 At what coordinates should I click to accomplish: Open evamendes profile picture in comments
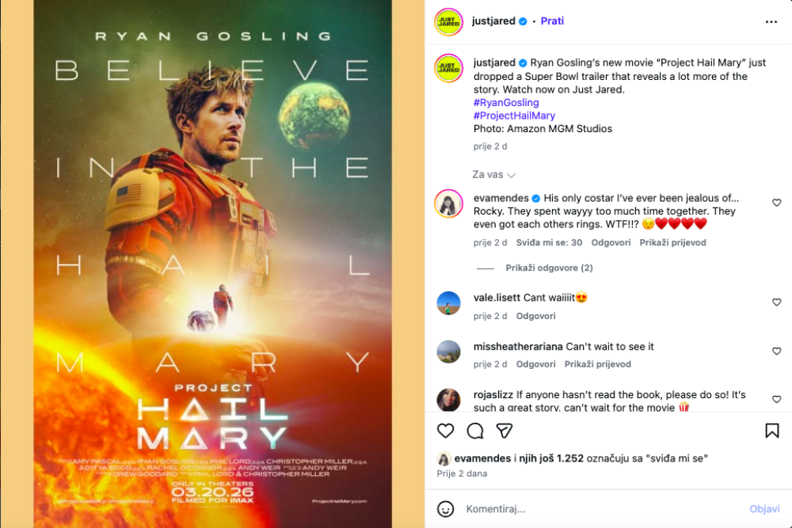click(x=448, y=204)
